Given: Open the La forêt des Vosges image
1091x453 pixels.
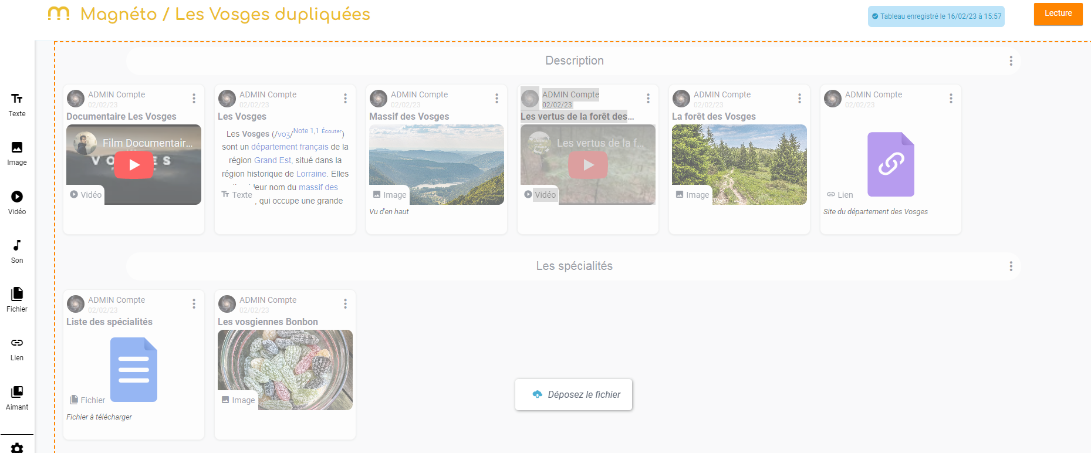Looking at the screenshot, I should click(x=739, y=164).
